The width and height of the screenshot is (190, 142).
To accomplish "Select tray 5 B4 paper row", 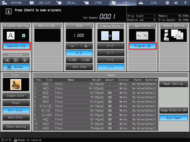I will (x=96, y=102).
